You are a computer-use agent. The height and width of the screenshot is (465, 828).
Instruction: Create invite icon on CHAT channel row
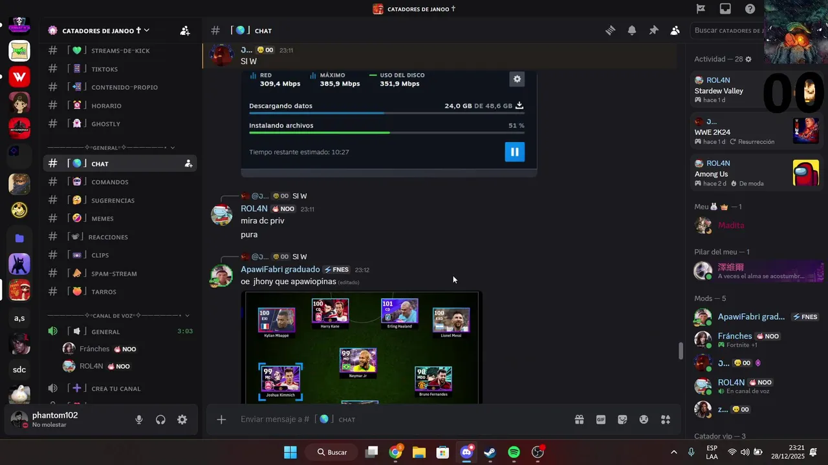pos(188,163)
